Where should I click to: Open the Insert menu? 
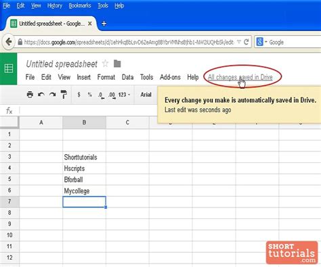pos(84,77)
